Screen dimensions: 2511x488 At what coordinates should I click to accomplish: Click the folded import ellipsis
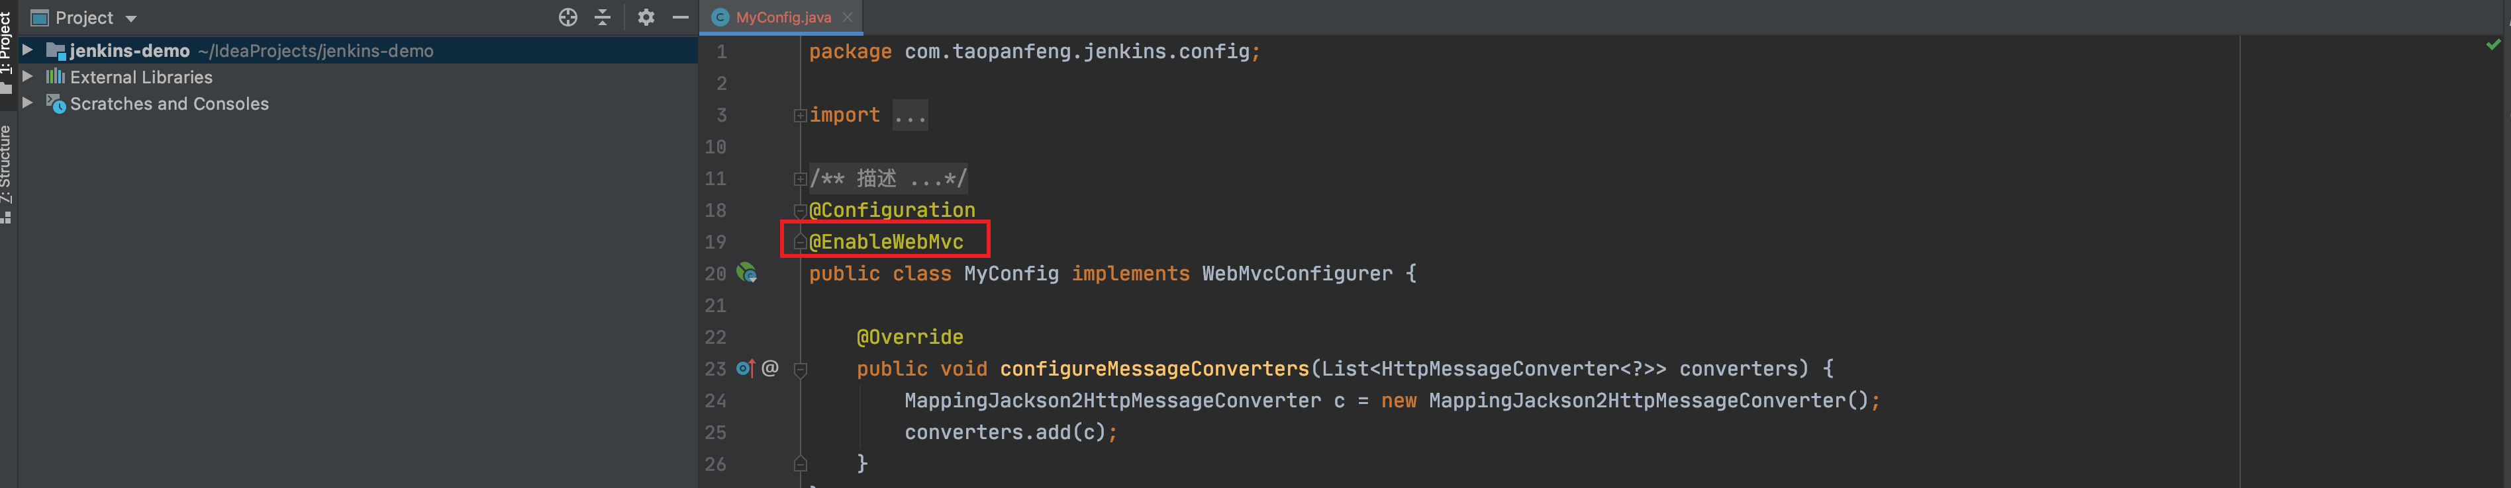(909, 115)
